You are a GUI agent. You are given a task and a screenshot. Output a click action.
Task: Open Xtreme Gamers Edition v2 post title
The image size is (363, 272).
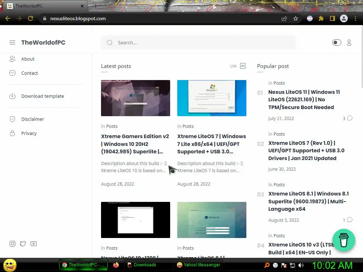tap(135, 144)
